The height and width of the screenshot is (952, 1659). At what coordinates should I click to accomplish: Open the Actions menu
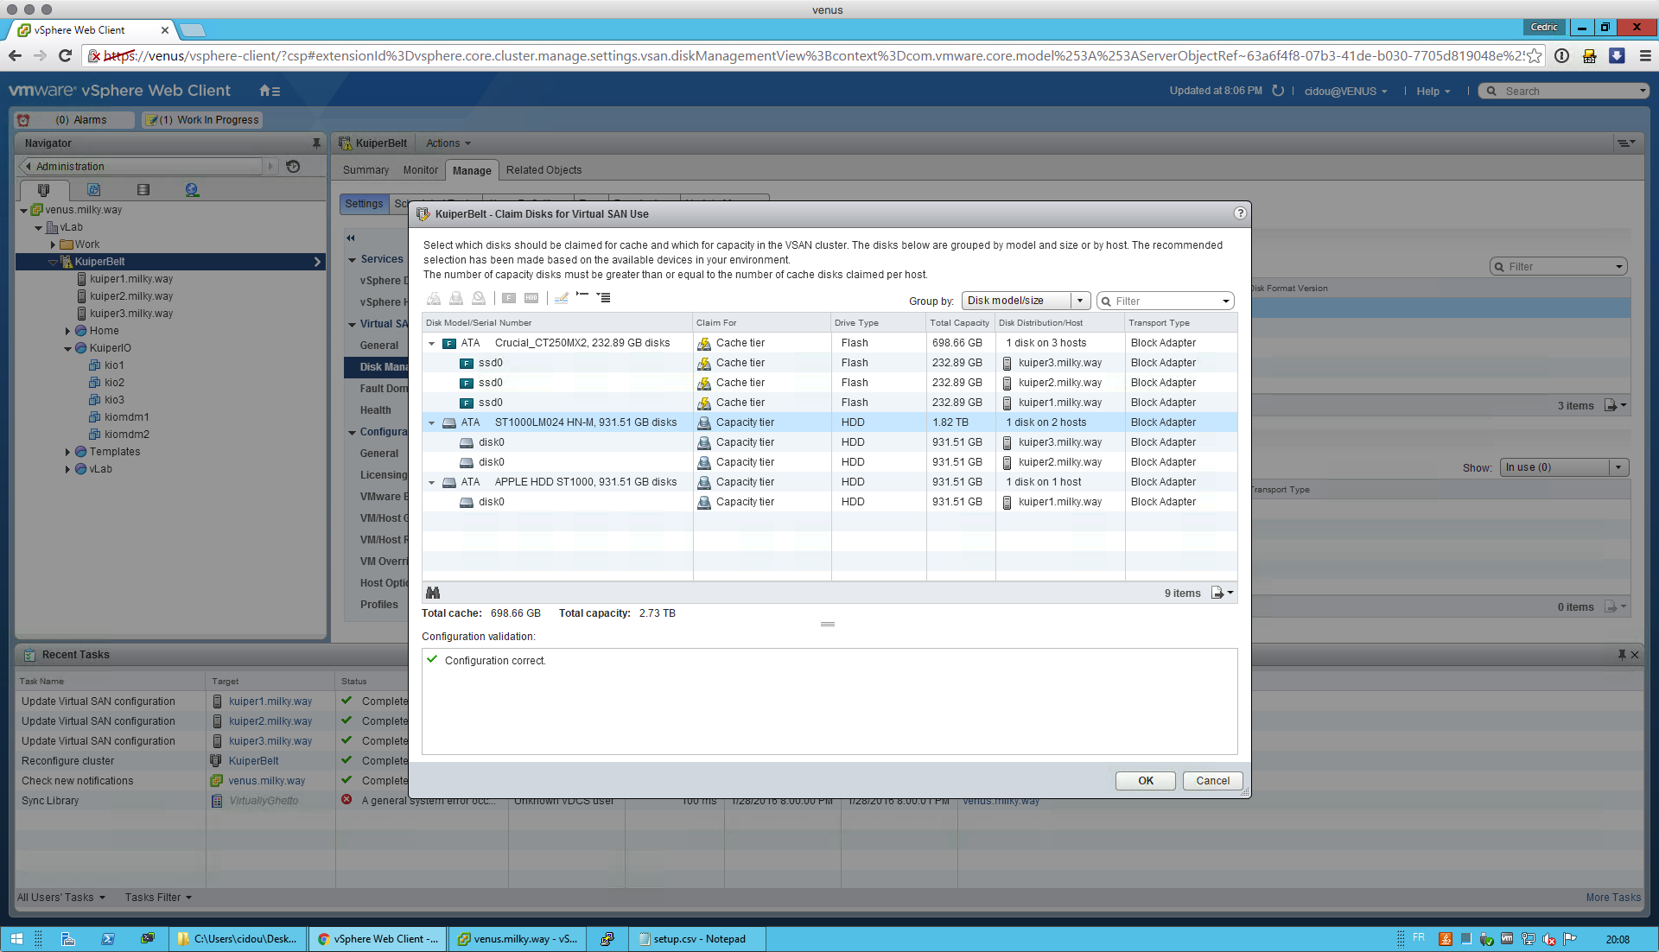pyautogui.click(x=448, y=143)
